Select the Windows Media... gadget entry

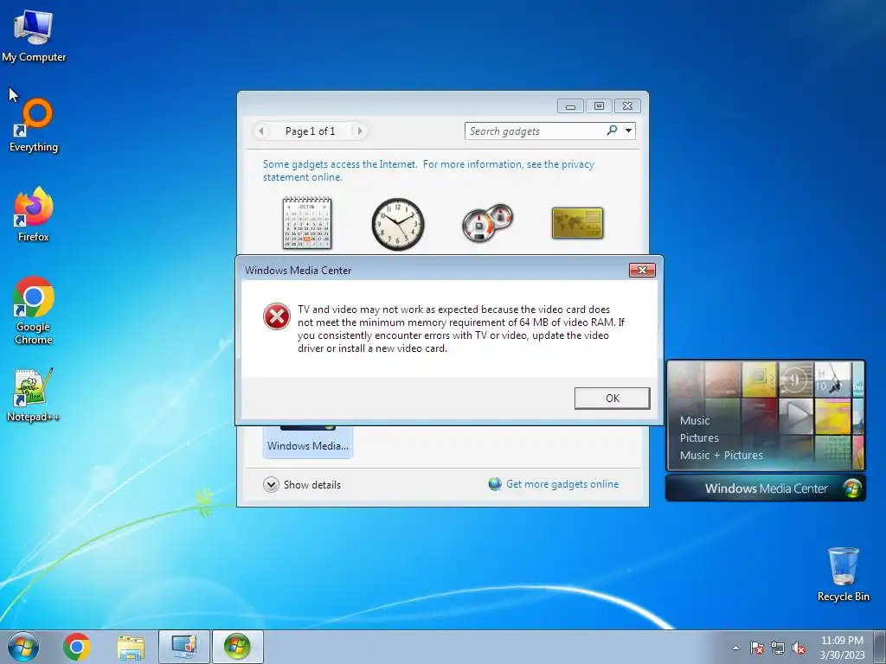click(x=308, y=442)
